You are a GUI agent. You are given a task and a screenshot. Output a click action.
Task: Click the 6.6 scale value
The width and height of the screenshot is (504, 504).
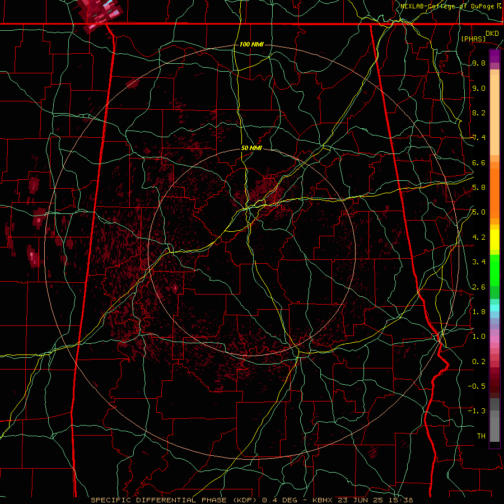click(x=479, y=162)
